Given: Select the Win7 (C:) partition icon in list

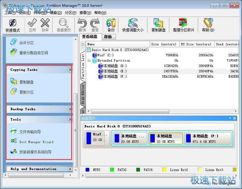Looking at the screenshot, I should pyautogui.click(x=95, y=55).
